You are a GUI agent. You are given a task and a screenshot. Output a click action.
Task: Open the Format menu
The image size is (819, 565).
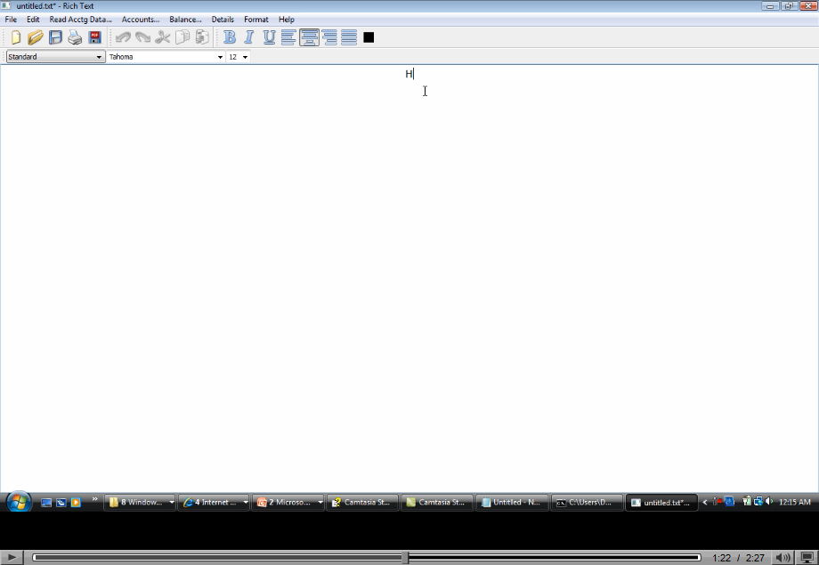pos(255,20)
